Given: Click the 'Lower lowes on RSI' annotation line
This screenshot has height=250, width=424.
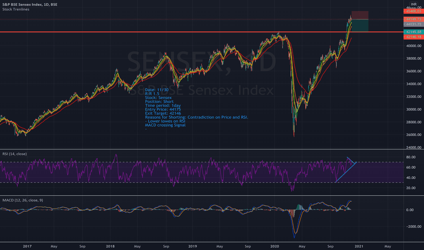Looking at the screenshot, I should pos(165,121).
